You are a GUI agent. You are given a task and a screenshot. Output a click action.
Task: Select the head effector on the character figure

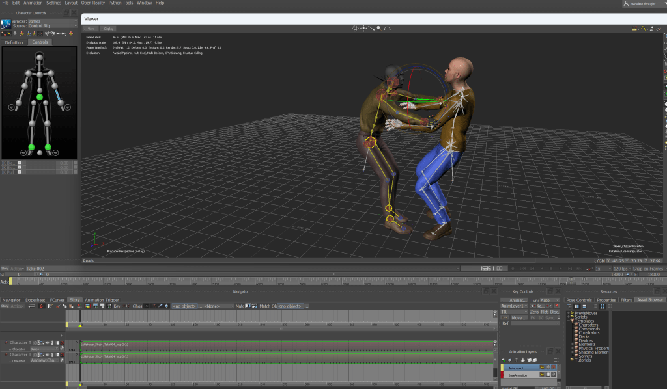click(x=39, y=58)
